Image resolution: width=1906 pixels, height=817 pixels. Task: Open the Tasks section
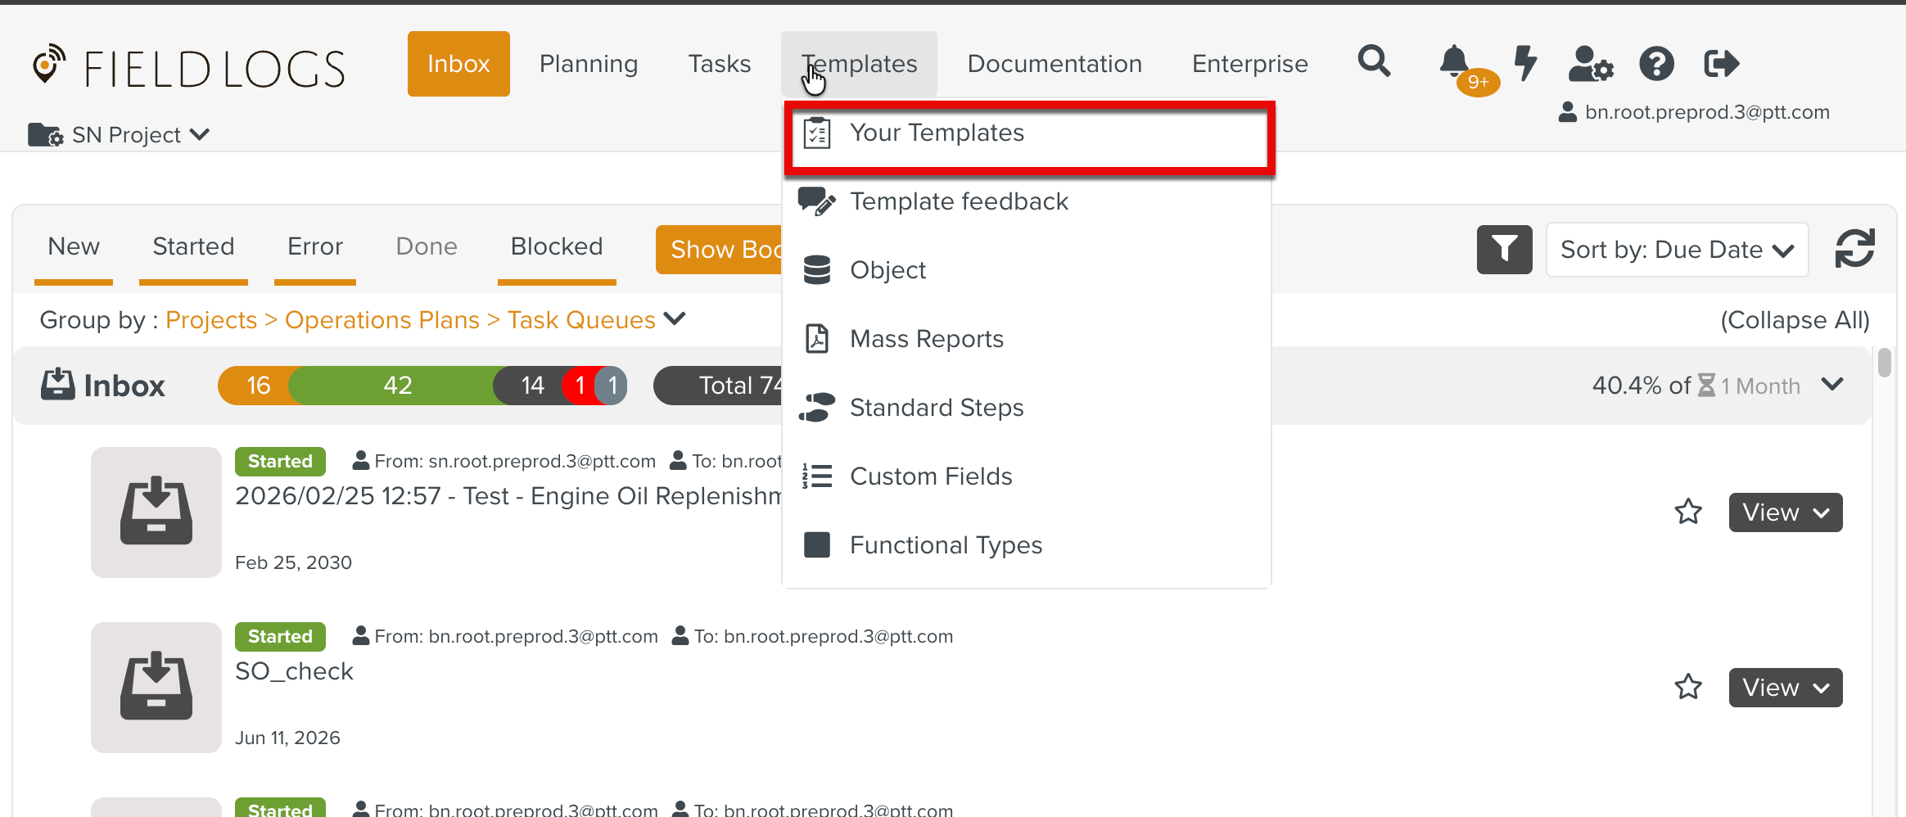coord(720,64)
